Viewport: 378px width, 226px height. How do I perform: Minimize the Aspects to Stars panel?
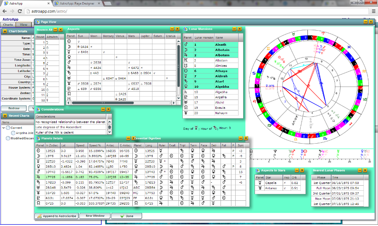click(x=297, y=170)
